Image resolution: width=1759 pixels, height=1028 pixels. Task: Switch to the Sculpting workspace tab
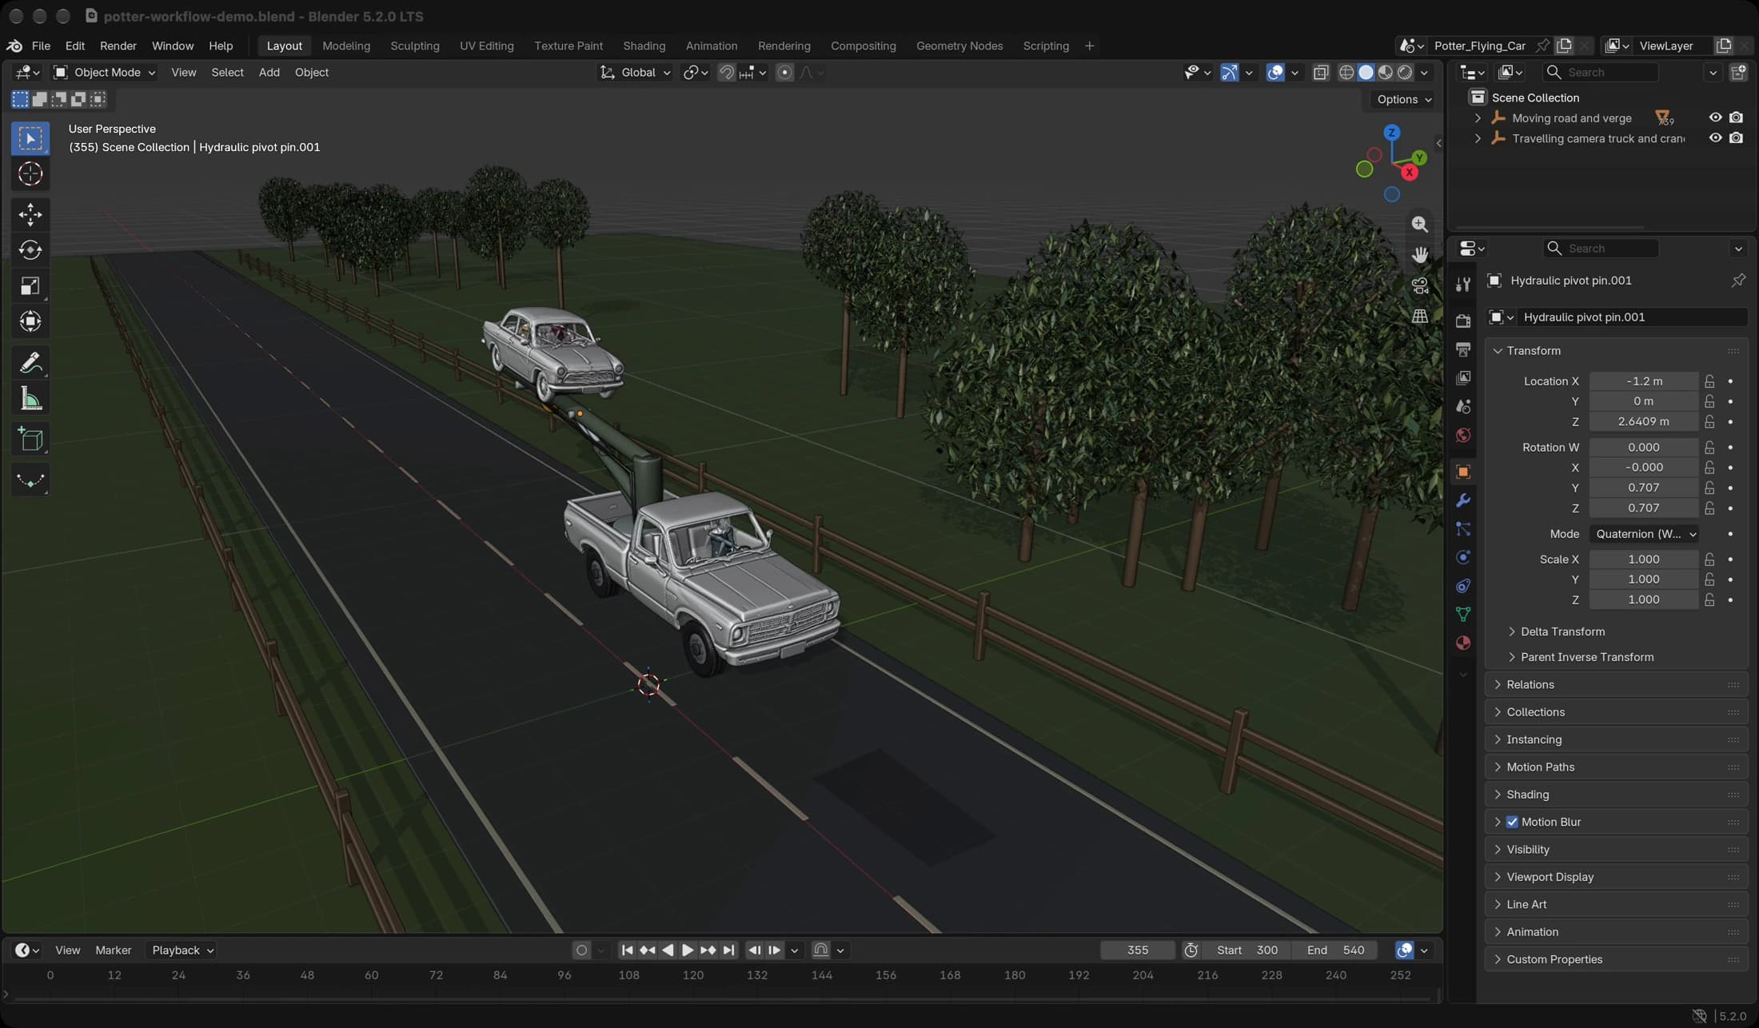[414, 46]
